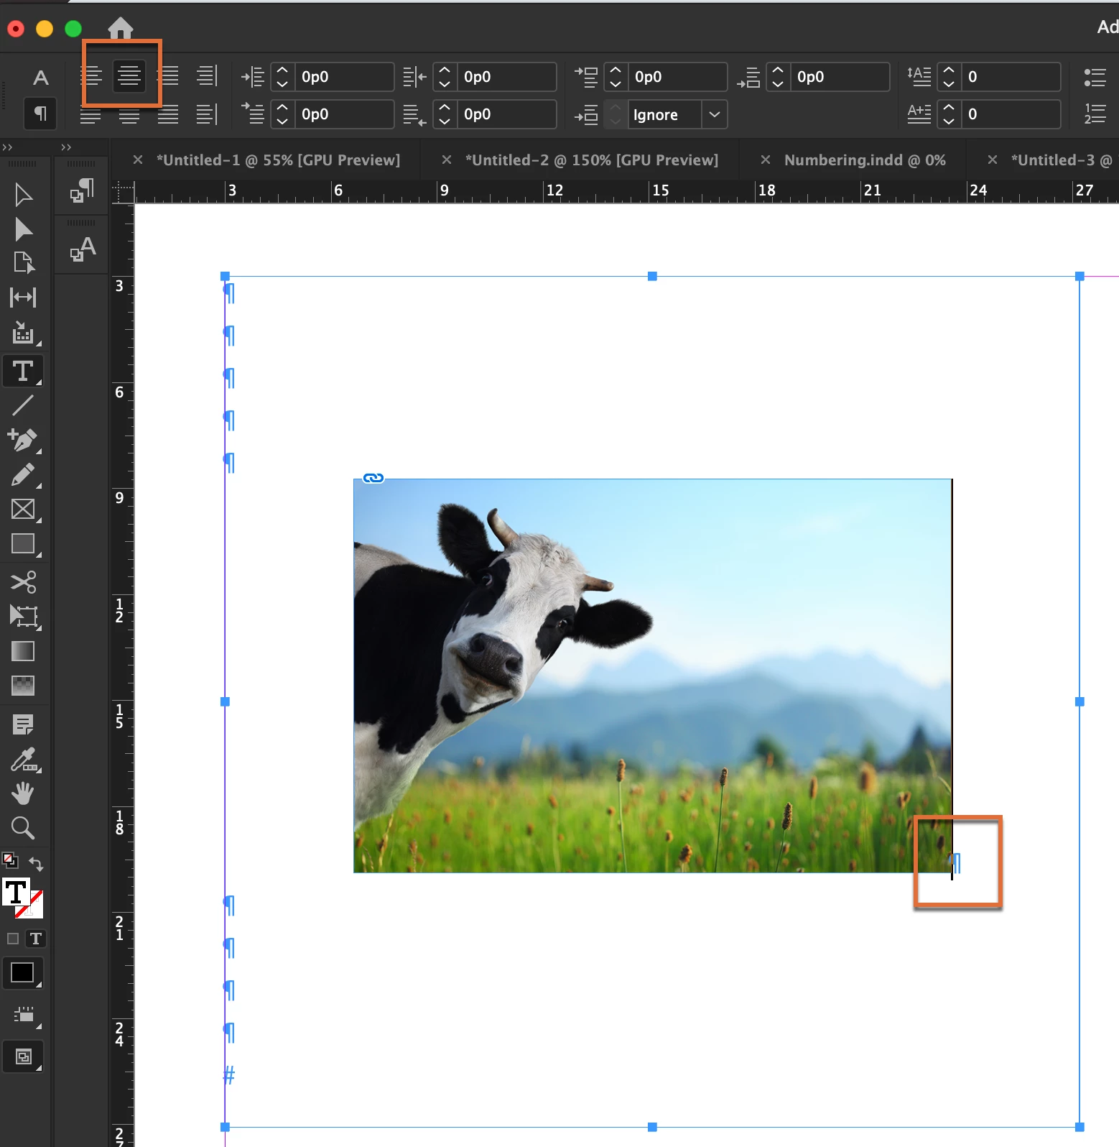Select the Page tool
This screenshot has width=1119, height=1147.
click(x=23, y=263)
